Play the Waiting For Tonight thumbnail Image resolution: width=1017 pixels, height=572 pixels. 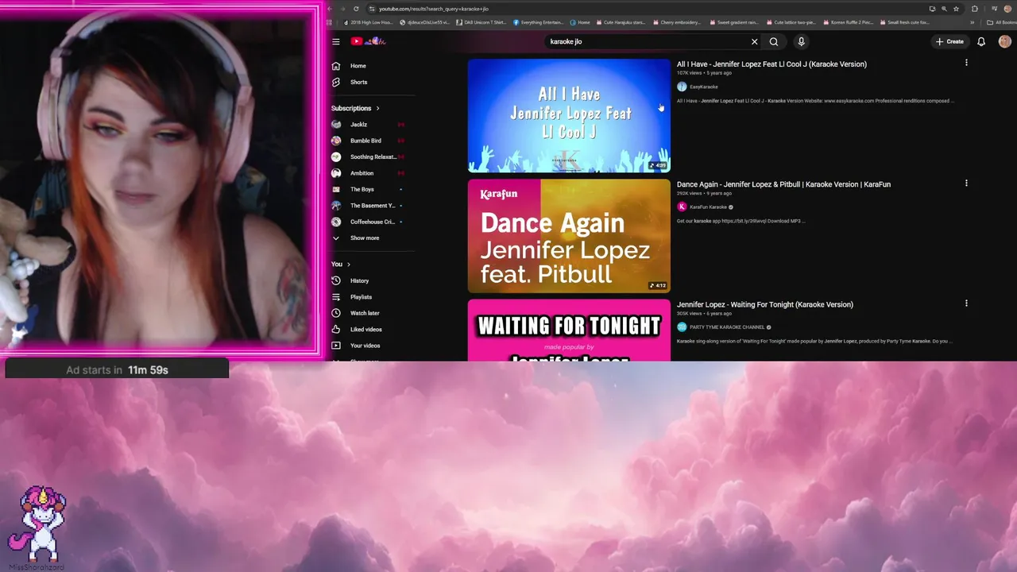569,330
